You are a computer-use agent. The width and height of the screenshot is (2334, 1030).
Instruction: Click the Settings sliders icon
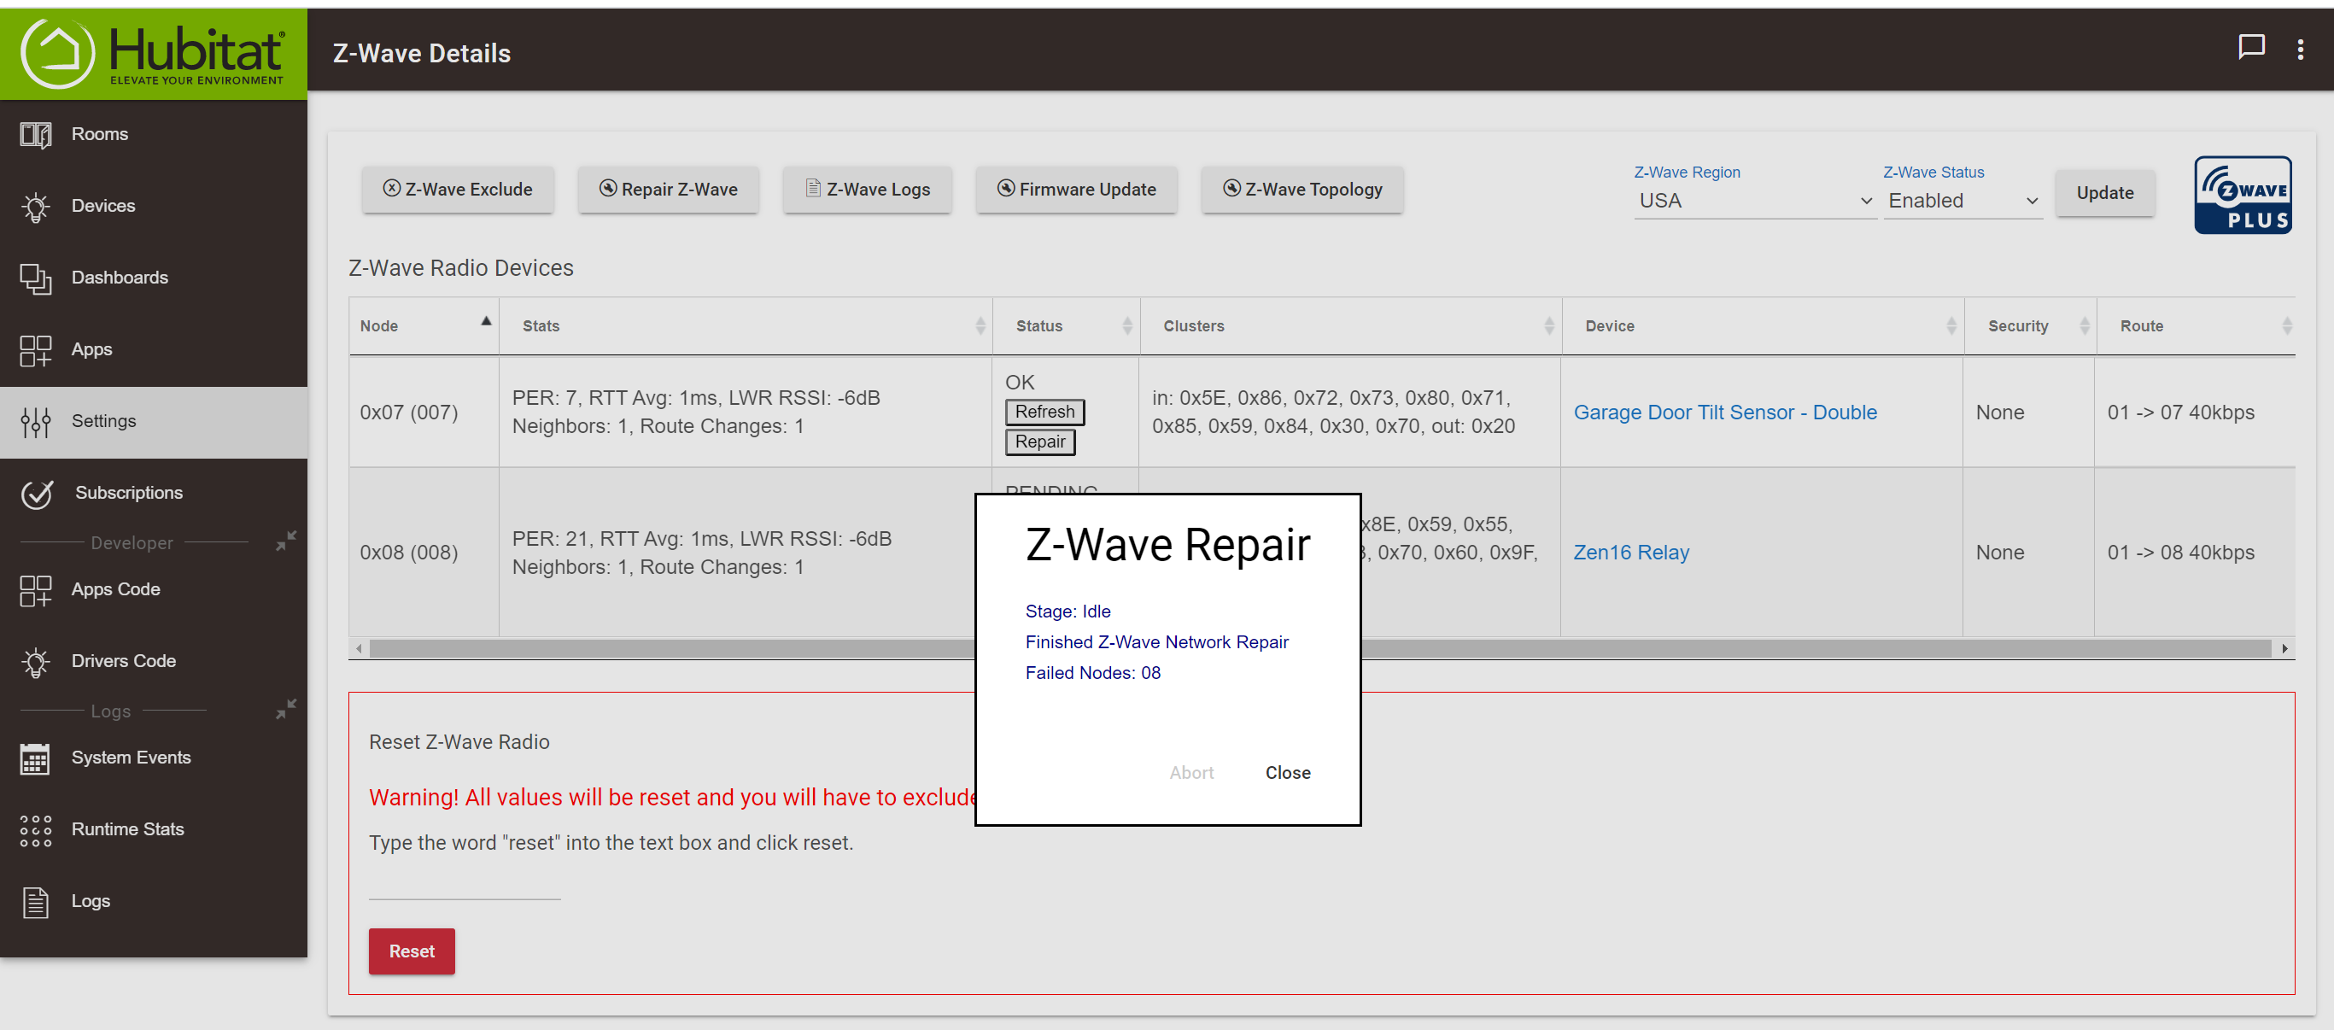pos(35,421)
